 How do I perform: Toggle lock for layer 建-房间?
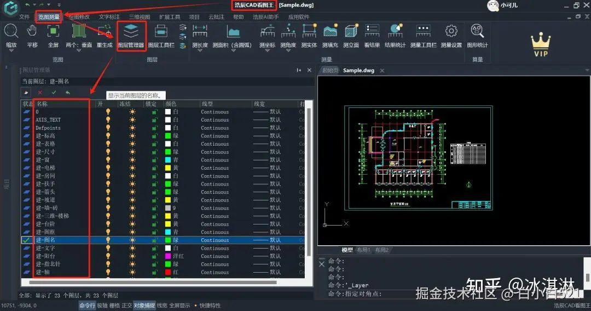(x=154, y=176)
